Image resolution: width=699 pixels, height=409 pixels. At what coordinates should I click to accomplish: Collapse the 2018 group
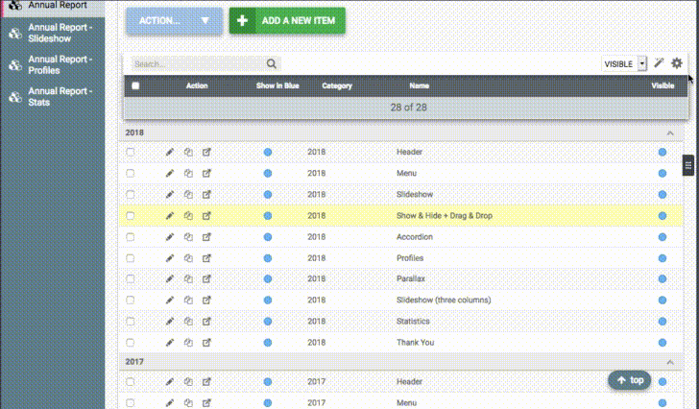[x=670, y=133]
